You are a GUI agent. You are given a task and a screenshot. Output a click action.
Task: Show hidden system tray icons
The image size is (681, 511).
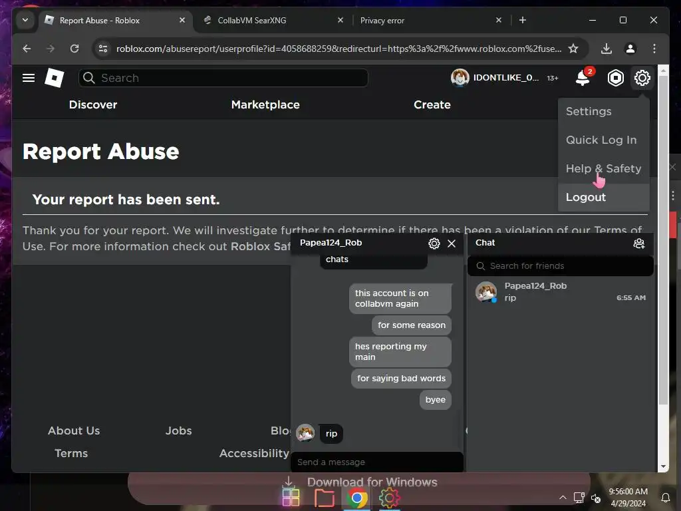pos(563,498)
